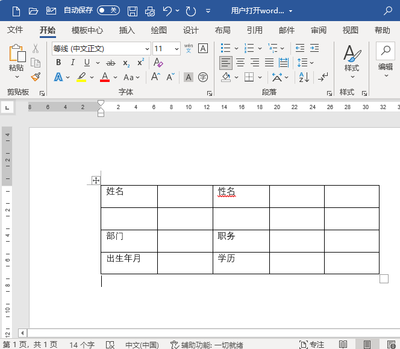This screenshot has width=400, height=349.
Task: Switch to the 审阅 tab
Action: [x=318, y=30]
